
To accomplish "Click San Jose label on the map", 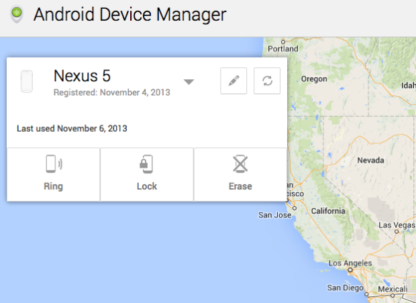I will click(275, 215).
